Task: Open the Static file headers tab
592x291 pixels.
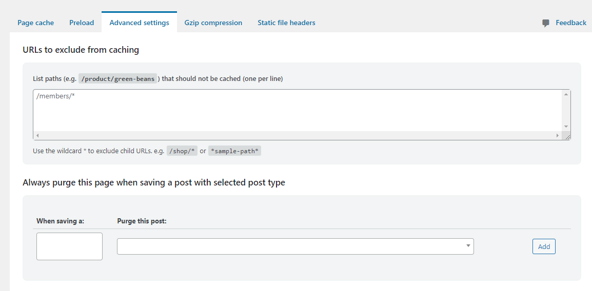Action: [x=286, y=23]
